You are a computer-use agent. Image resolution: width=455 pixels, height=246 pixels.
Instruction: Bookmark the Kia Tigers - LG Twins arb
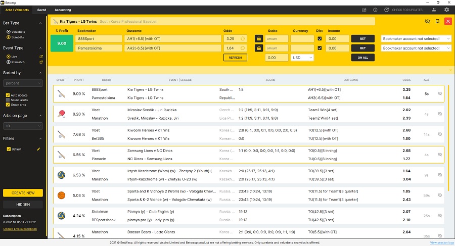pyautogui.click(x=437, y=21)
